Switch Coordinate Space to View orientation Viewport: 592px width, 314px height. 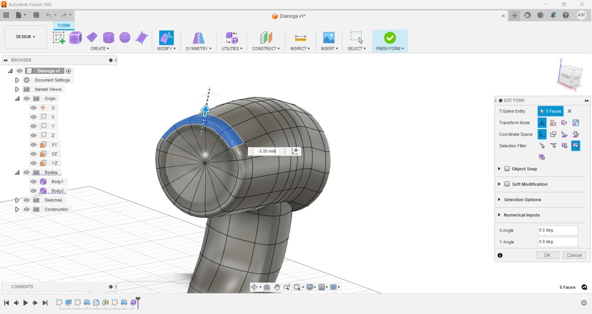pyautogui.click(x=553, y=134)
